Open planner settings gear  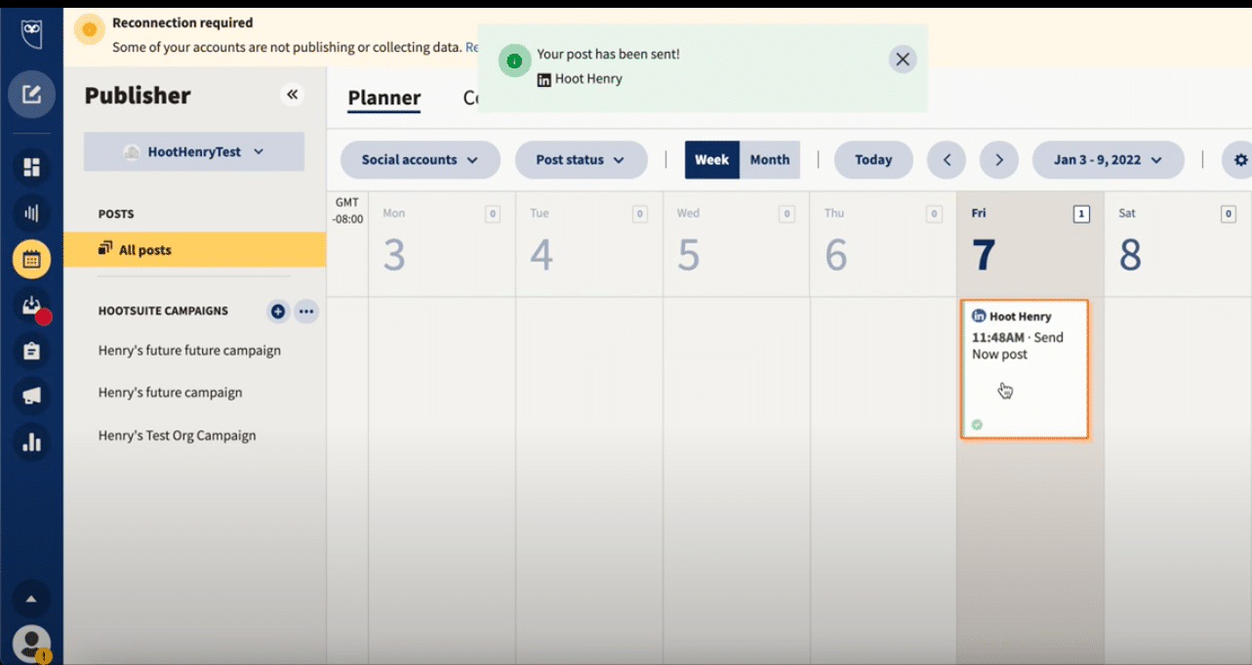[1240, 160]
